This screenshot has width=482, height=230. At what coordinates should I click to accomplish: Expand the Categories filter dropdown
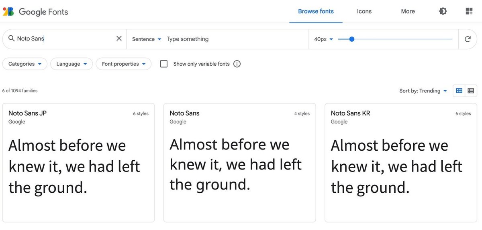point(25,64)
